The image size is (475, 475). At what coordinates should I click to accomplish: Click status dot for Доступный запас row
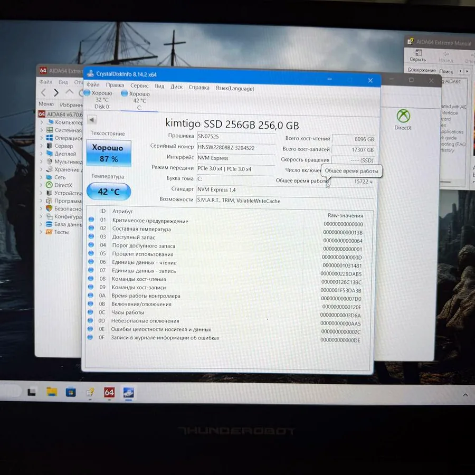91,236
